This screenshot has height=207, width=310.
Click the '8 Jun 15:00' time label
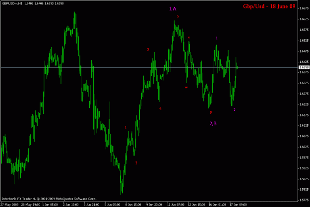tap(133, 205)
